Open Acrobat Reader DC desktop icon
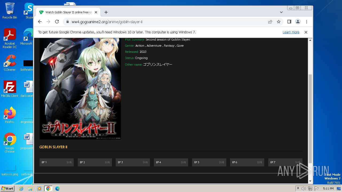This screenshot has width=342, height=192. click(10, 38)
